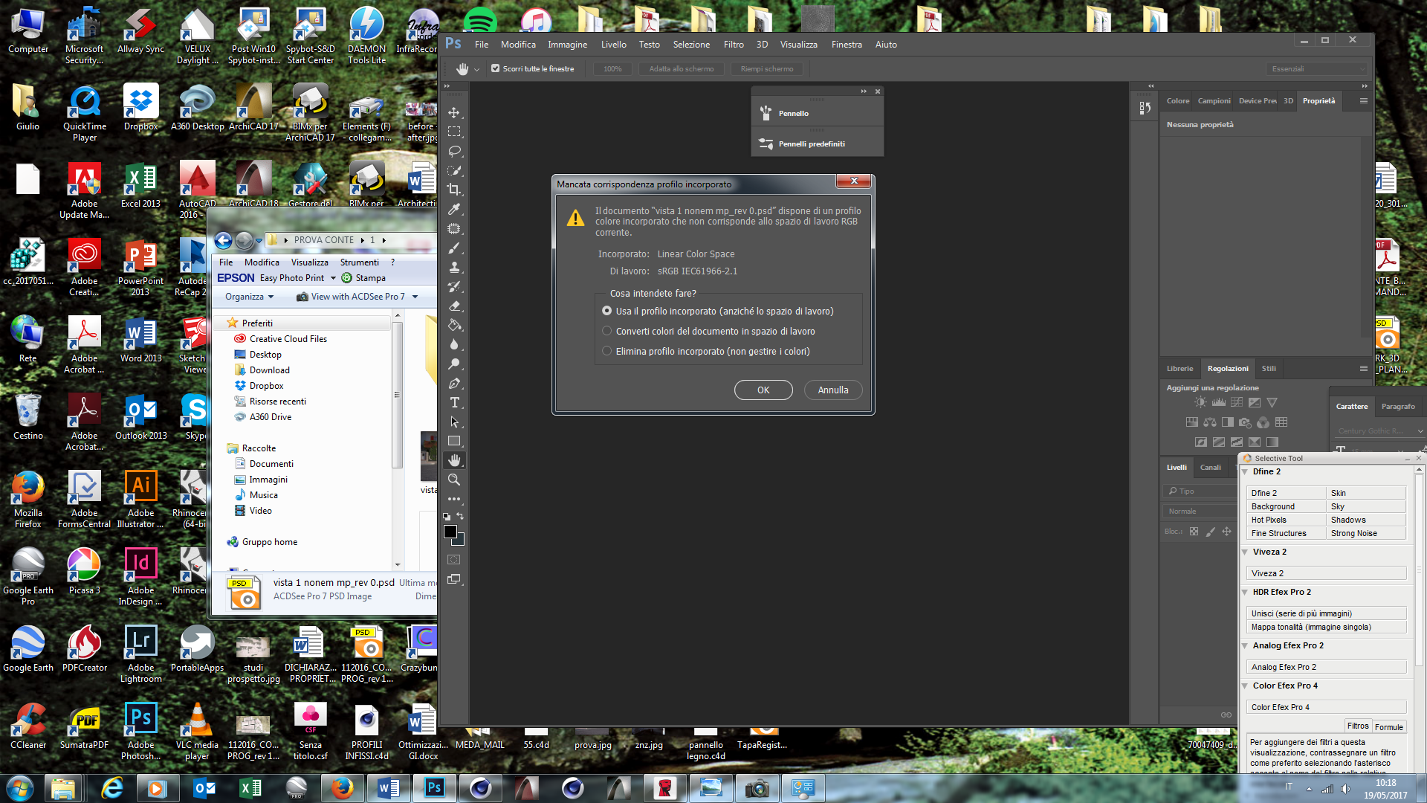
Task: Select 'Converti colori del documento' radio option
Action: [x=607, y=331]
